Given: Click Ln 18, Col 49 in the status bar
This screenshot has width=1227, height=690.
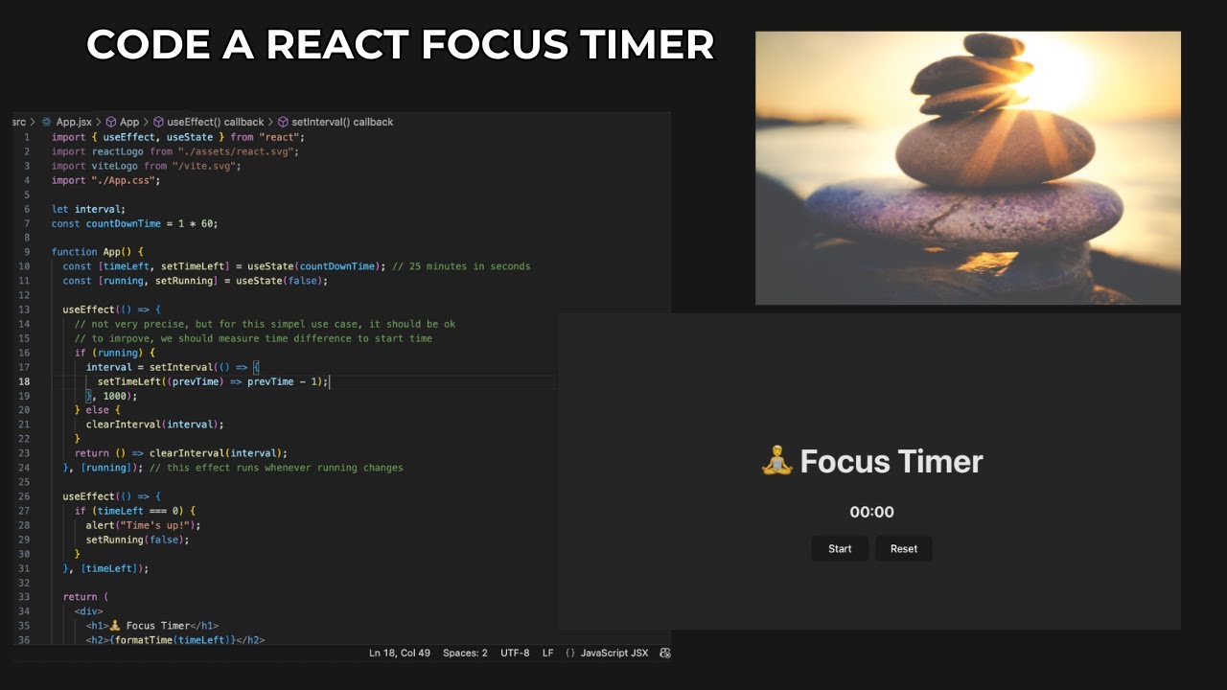Looking at the screenshot, I should [400, 653].
